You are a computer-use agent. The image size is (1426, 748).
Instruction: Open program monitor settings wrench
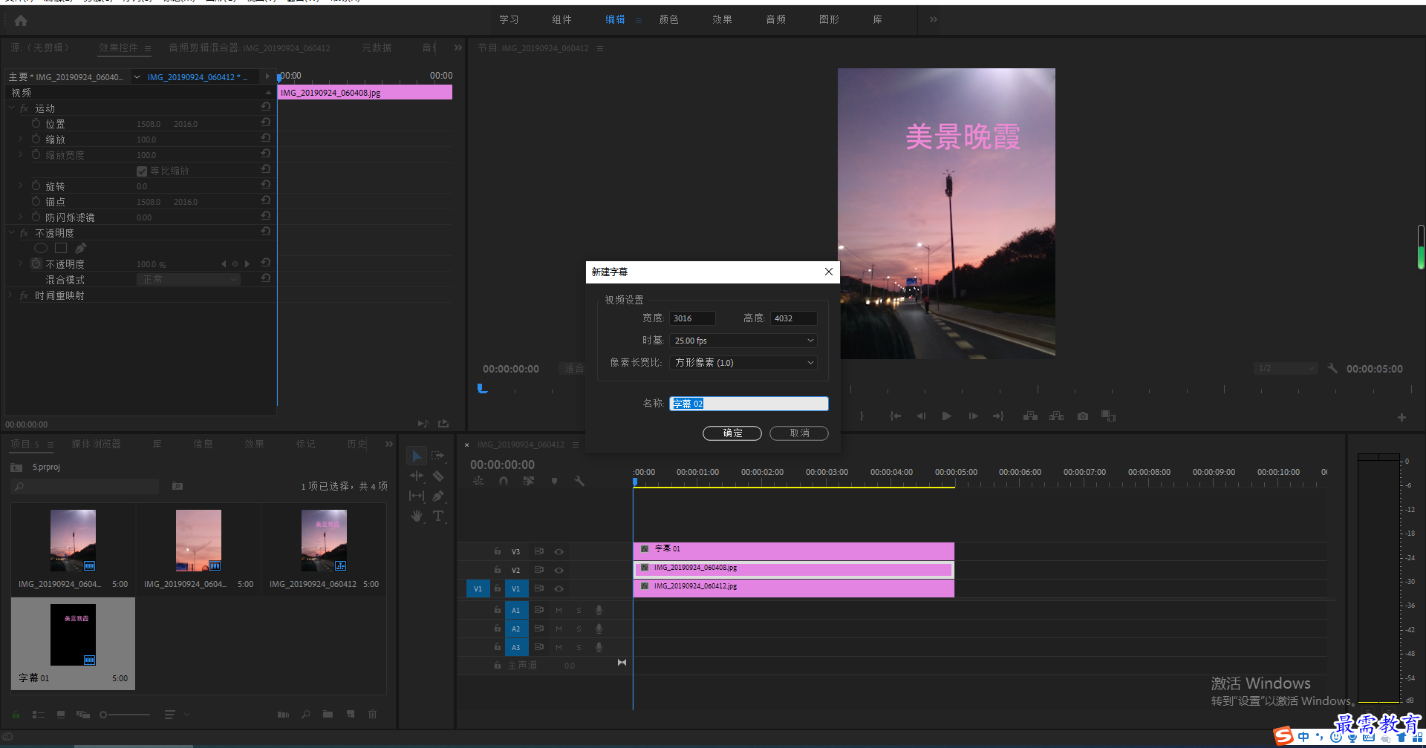(x=1332, y=368)
